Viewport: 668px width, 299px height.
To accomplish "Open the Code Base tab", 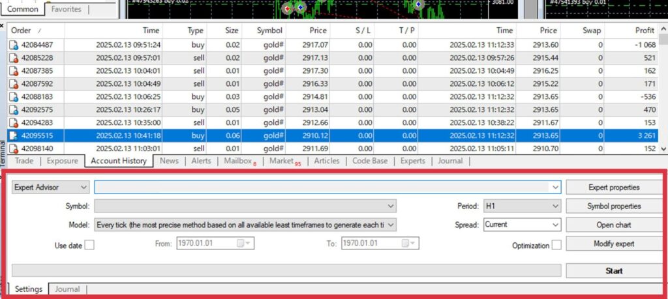I will coord(370,161).
